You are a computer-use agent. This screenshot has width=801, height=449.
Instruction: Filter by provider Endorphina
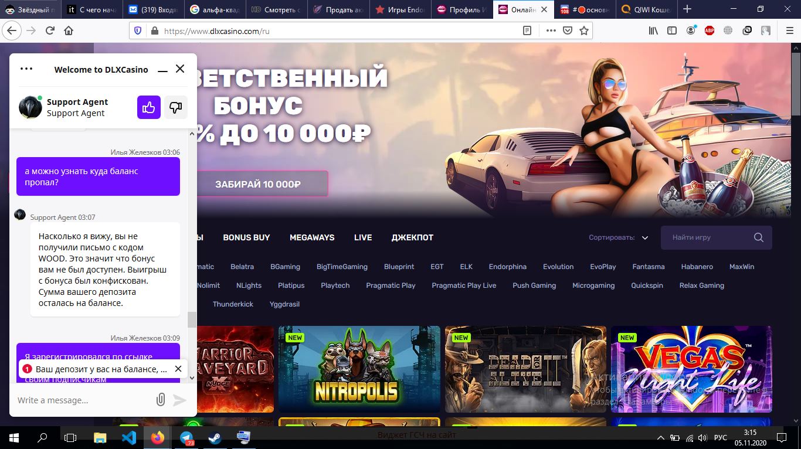tap(508, 267)
